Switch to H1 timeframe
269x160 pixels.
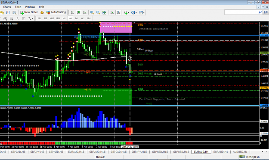coord(64,18)
